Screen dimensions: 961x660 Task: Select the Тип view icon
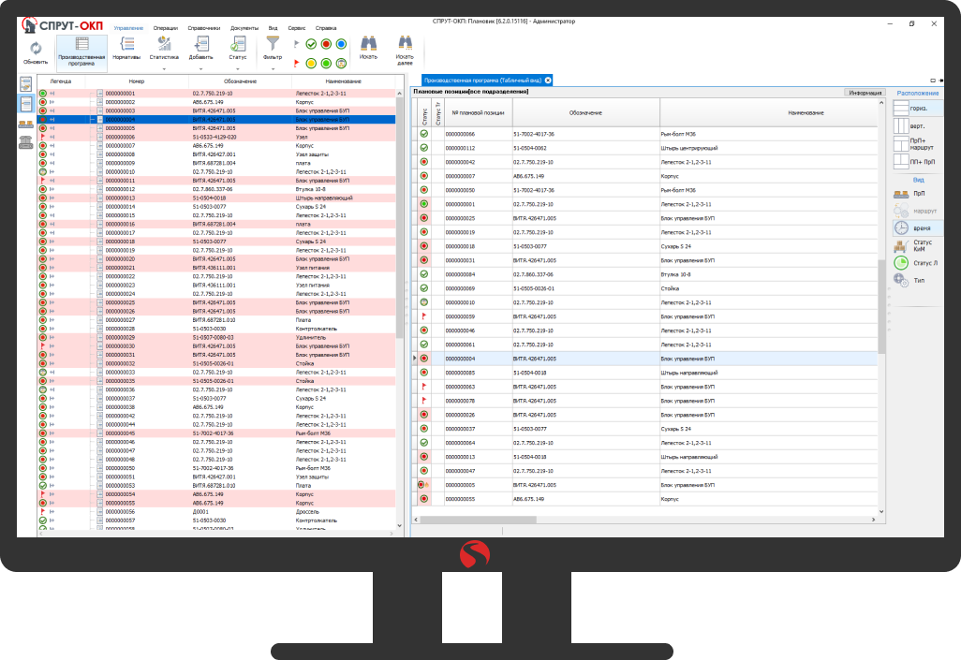tap(901, 280)
